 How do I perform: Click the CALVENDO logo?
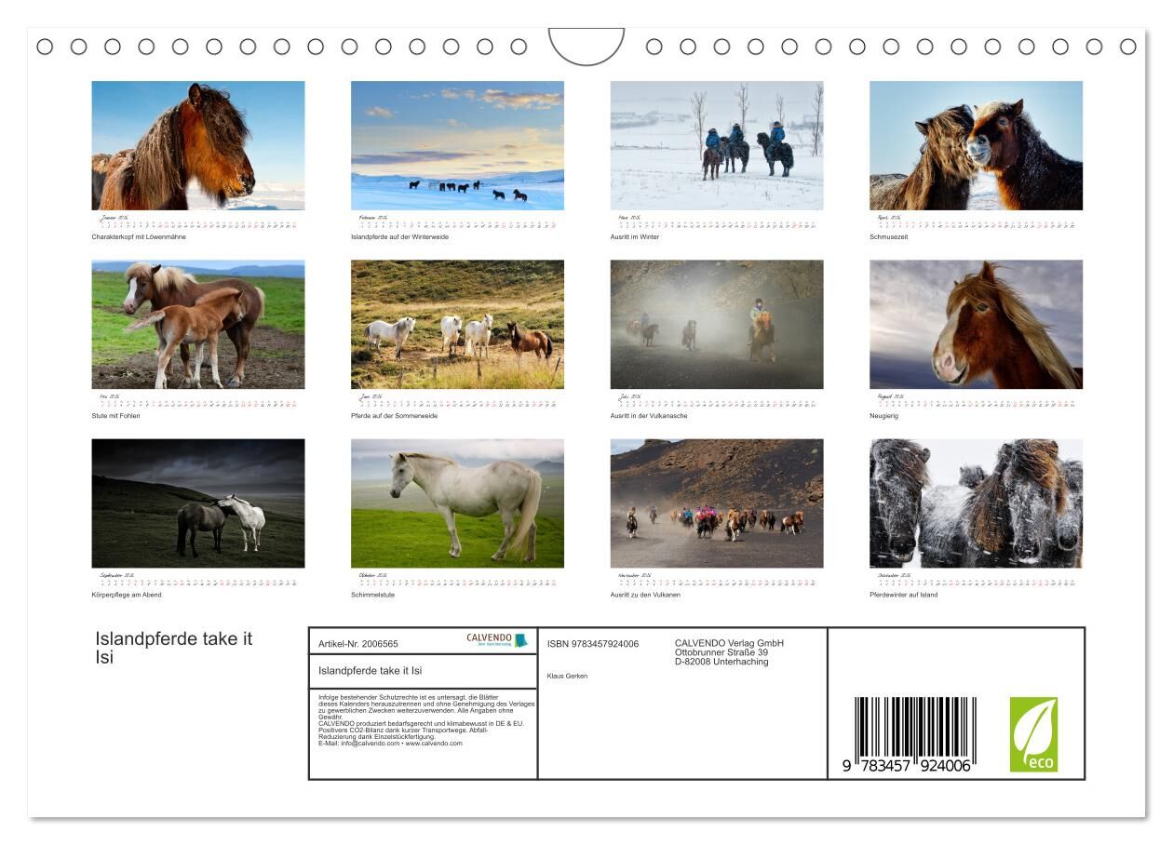(x=497, y=640)
